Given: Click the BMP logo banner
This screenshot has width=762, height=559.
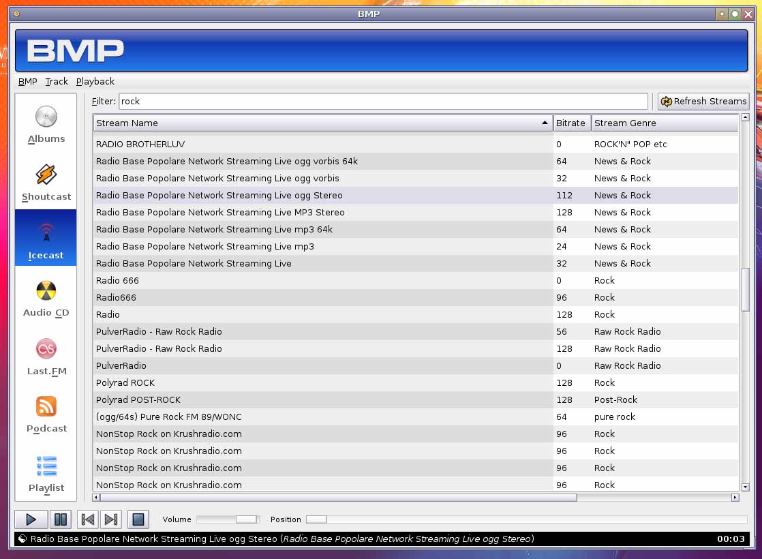Looking at the screenshot, I should tap(382, 50).
